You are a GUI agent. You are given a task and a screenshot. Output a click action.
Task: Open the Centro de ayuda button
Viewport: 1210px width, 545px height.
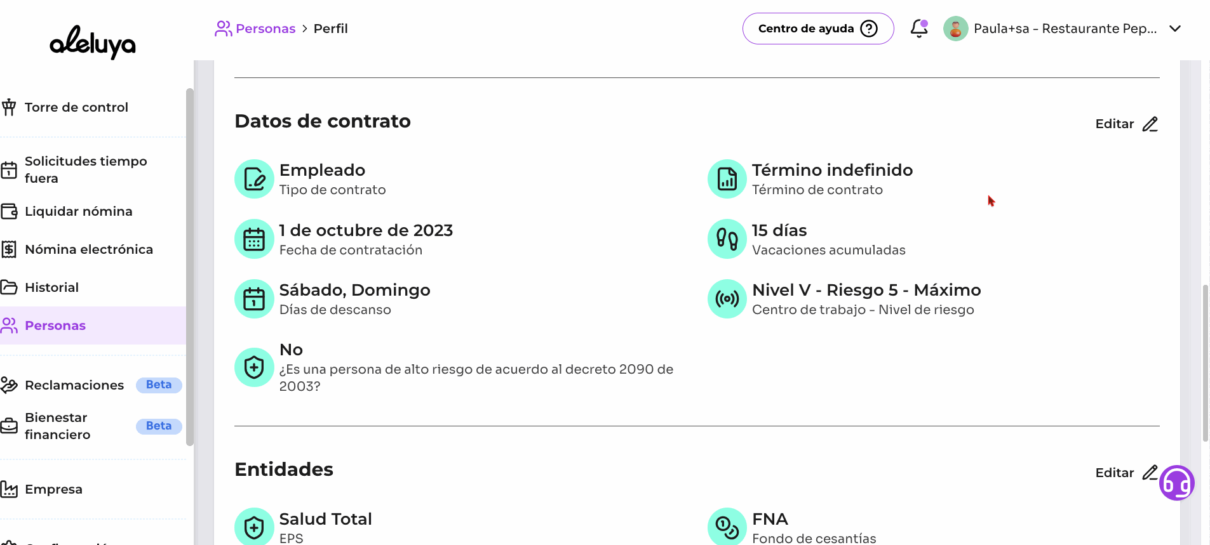[x=817, y=29]
